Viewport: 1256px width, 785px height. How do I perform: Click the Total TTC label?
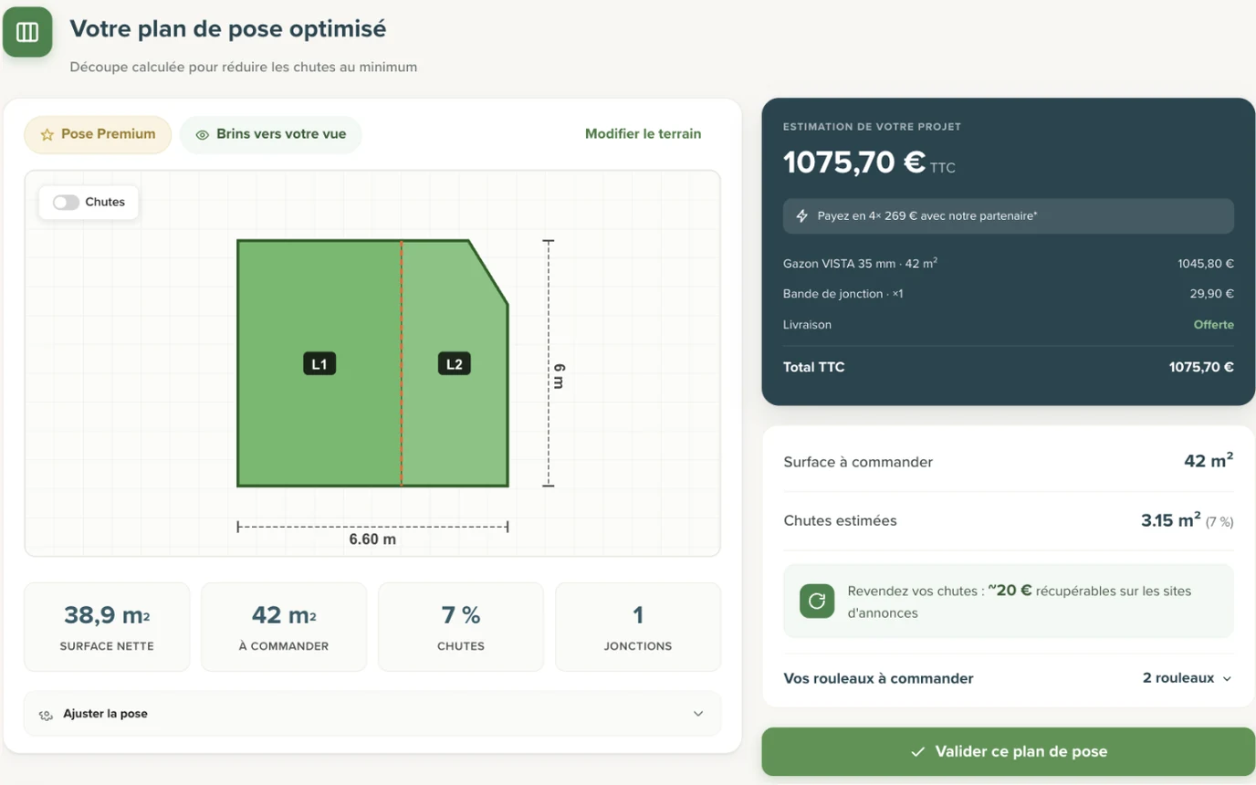click(814, 367)
